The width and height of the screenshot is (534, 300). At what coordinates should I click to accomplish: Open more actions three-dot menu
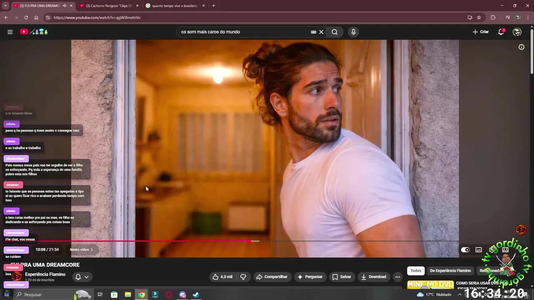pyautogui.click(x=398, y=277)
